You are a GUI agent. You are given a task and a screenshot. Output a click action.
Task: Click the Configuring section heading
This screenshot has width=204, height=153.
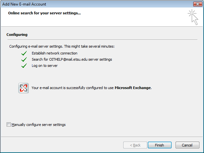(x=17, y=34)
